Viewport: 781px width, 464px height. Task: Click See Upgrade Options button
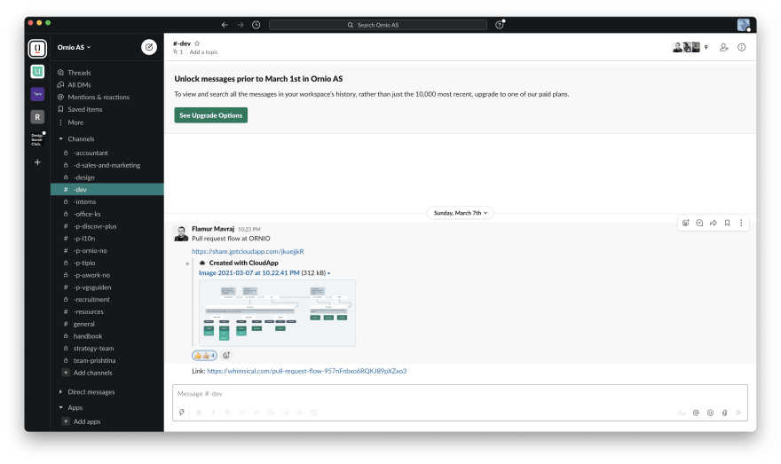[x=210, y=115]
